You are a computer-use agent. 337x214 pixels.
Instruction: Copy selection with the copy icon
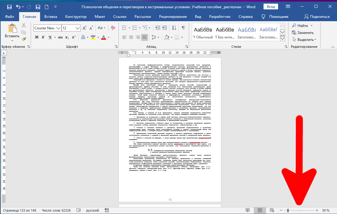24,32
